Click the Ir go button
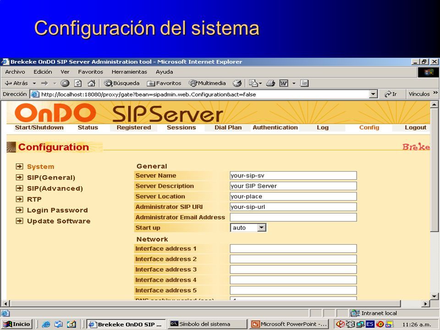This screenshot has width=440, height=330. tap(390, 94)
